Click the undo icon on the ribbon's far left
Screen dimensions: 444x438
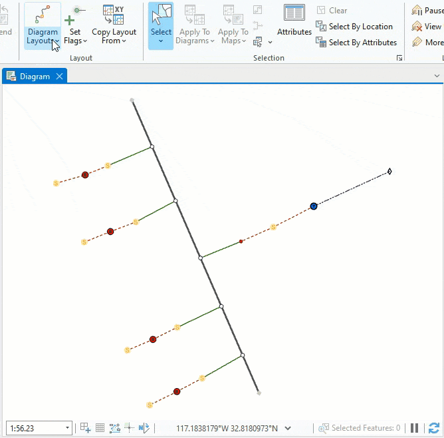tap(4, 9)
